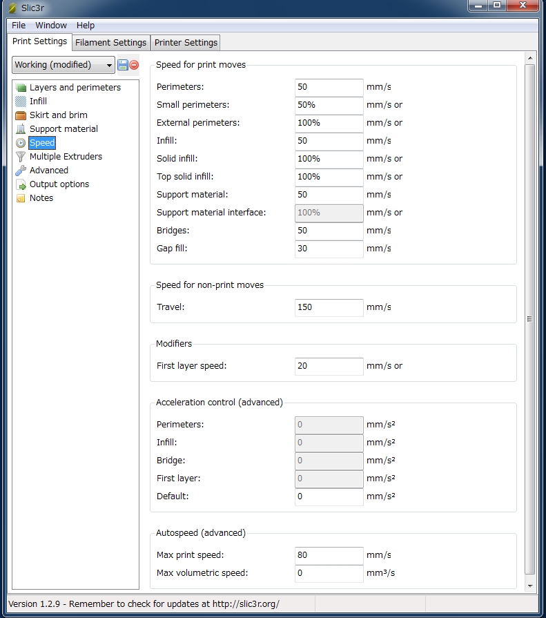Screen dimensions: 546x618
Task: Click the vertical scrollbar thumb
Action: point(530,319)
